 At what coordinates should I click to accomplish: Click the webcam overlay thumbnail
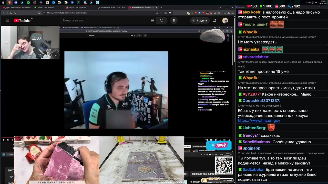(30, 42)
